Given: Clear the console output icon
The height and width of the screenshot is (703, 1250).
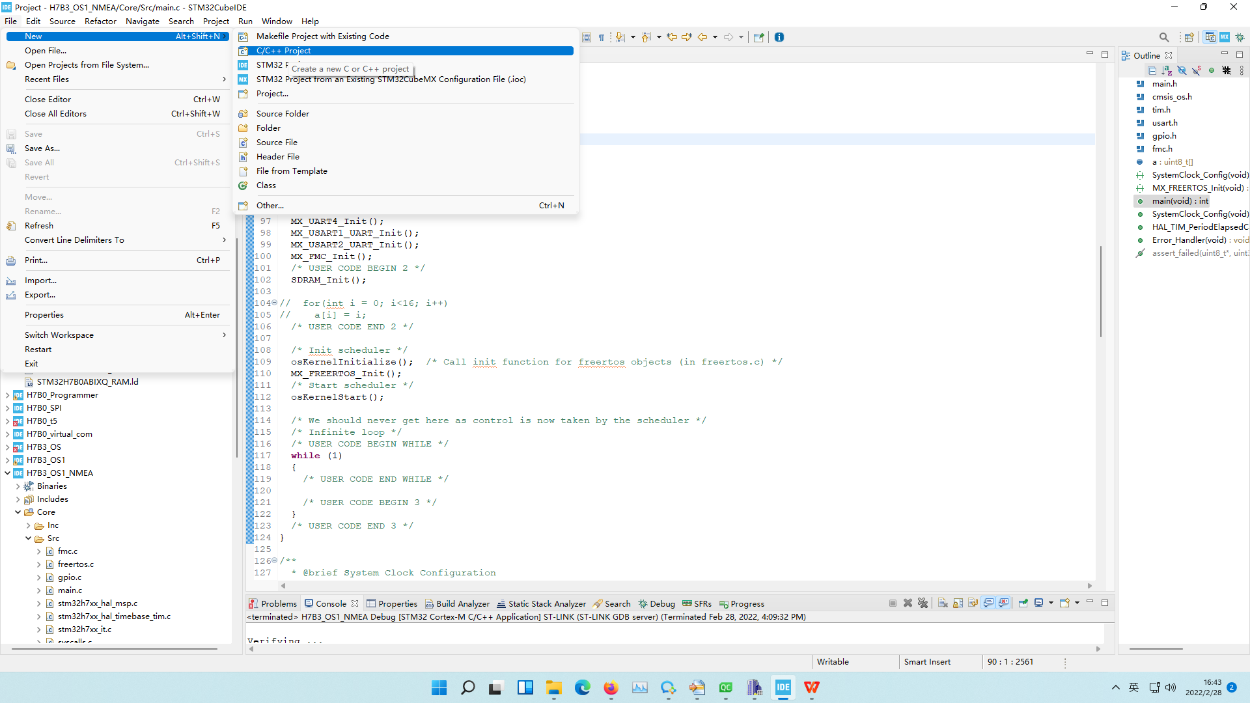Looking at the screenshot, I should coord(943,603).
